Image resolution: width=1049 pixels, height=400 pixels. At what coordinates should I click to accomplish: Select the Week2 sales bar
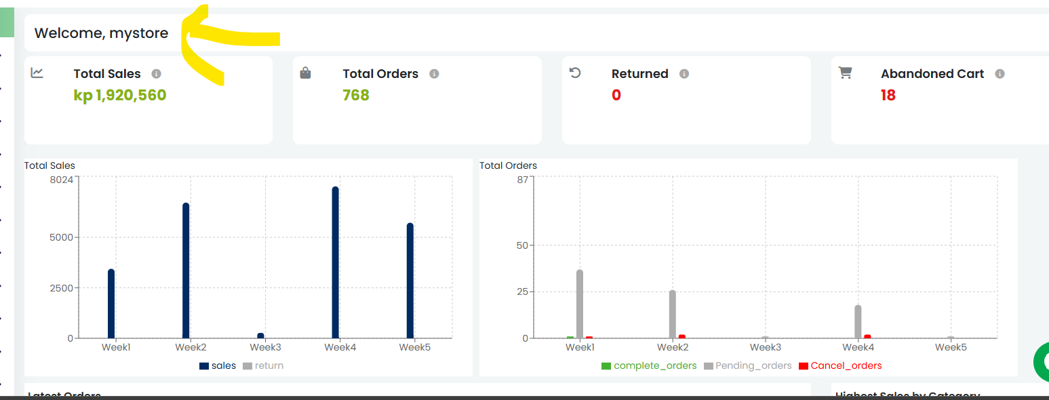click(186, 271)
